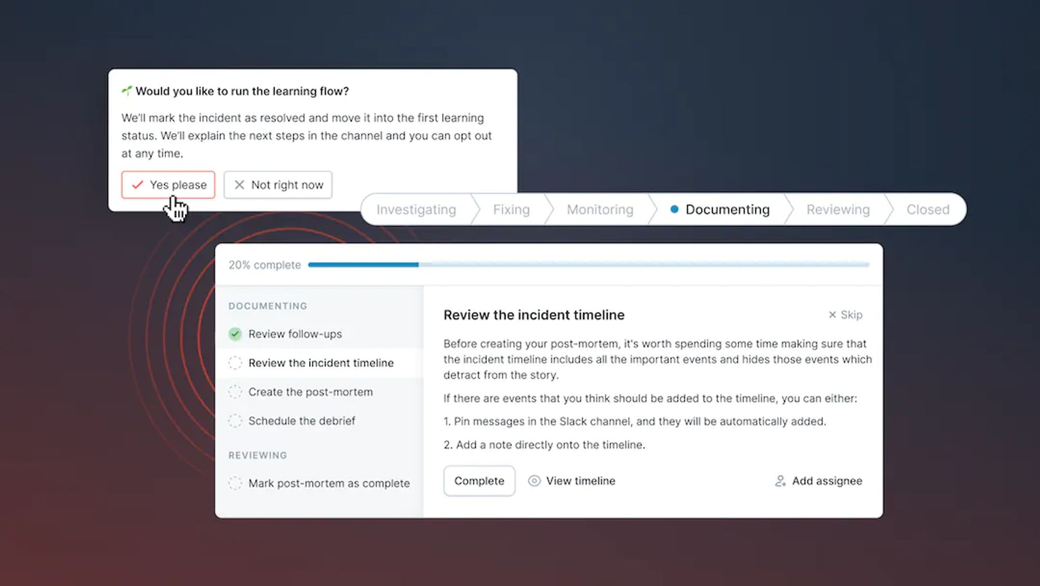Viewport: 1040px width, 586px height.
Task: Open the View timeline link
Action: pos(580,481)
